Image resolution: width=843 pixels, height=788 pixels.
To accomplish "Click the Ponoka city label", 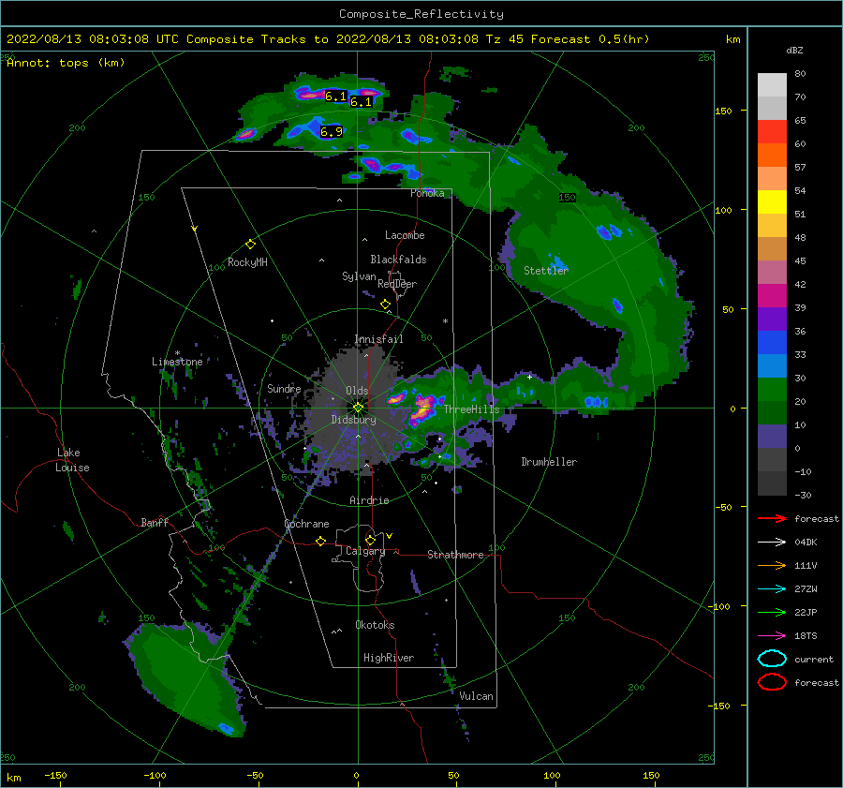I will (x=427, y=193).
